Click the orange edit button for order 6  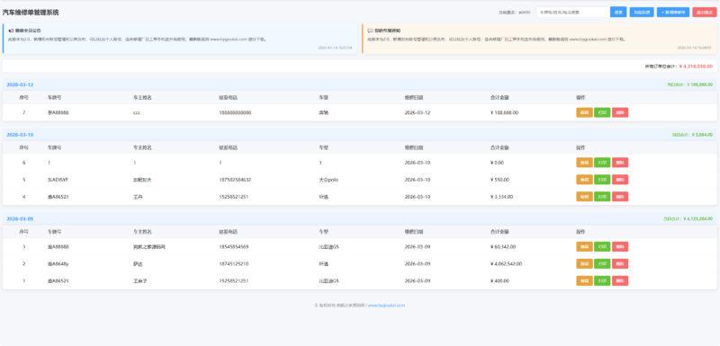(584, 163)
